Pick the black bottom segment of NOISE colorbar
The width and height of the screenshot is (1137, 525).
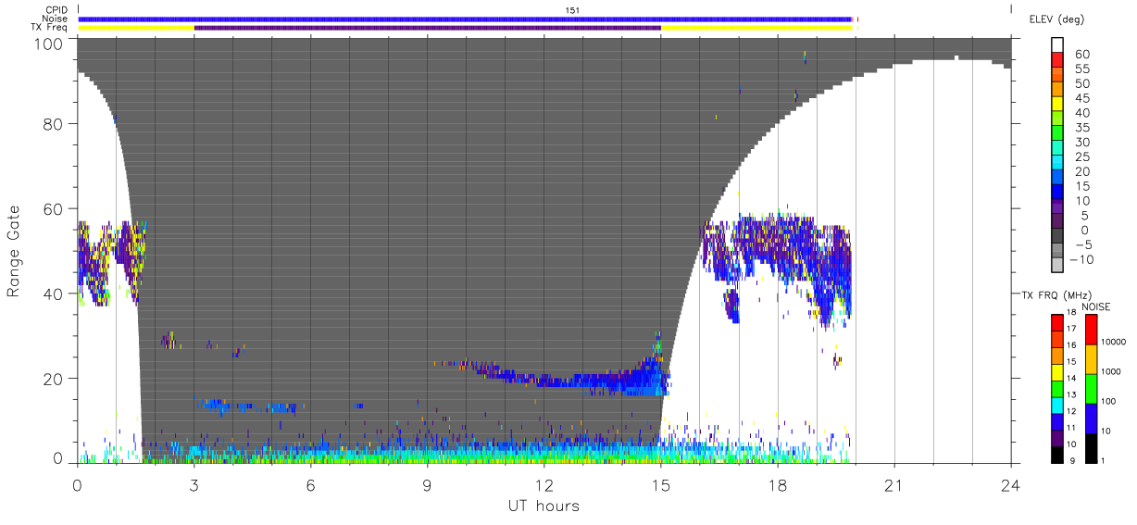coord(1092,448)
